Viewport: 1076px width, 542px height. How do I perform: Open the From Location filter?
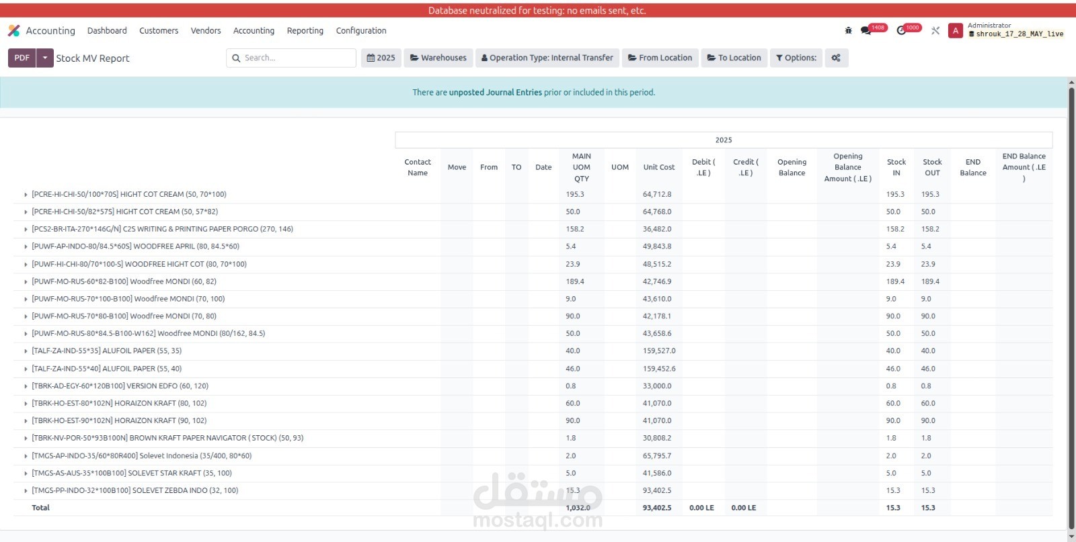pos(660,58)
